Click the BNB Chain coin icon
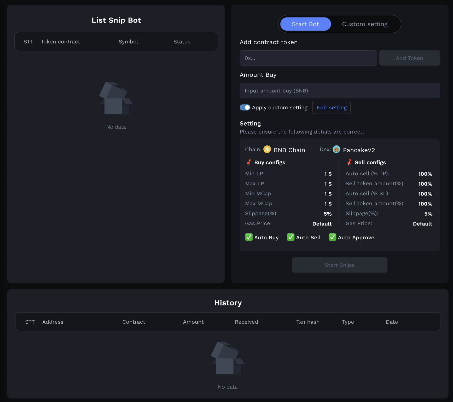Screen dimensions: 453x402 pos(267,149)
